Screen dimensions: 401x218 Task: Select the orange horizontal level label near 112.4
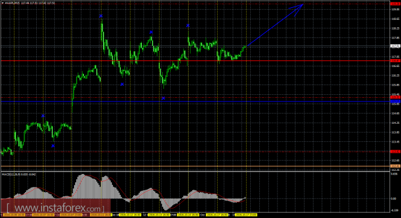[x=396, y=166]
